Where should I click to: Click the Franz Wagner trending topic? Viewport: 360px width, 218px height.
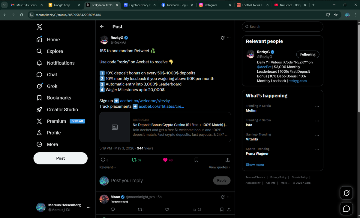pos(257,154)
